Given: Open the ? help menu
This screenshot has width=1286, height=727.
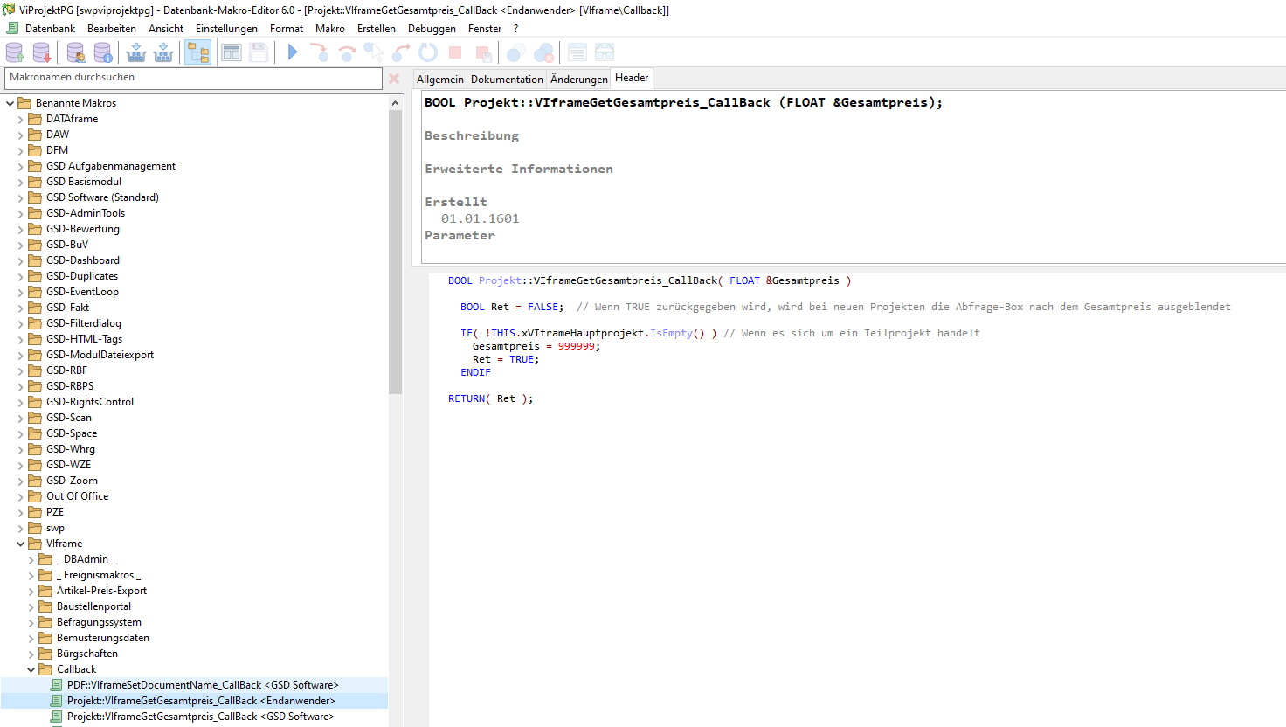Looking at the screenshot, I should coord(515,29).
